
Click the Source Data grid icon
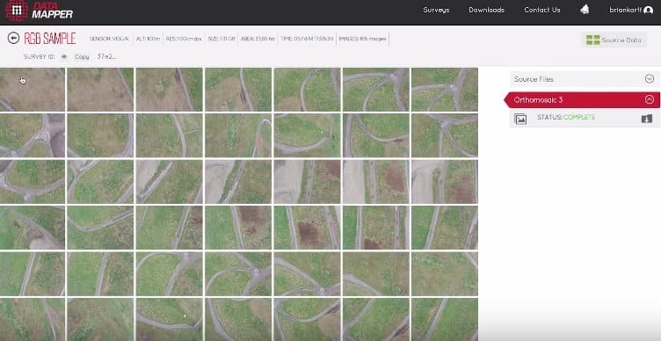click(x=592, y=40)
